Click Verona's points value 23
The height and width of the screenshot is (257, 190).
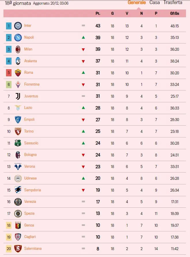tap(98, 166)
